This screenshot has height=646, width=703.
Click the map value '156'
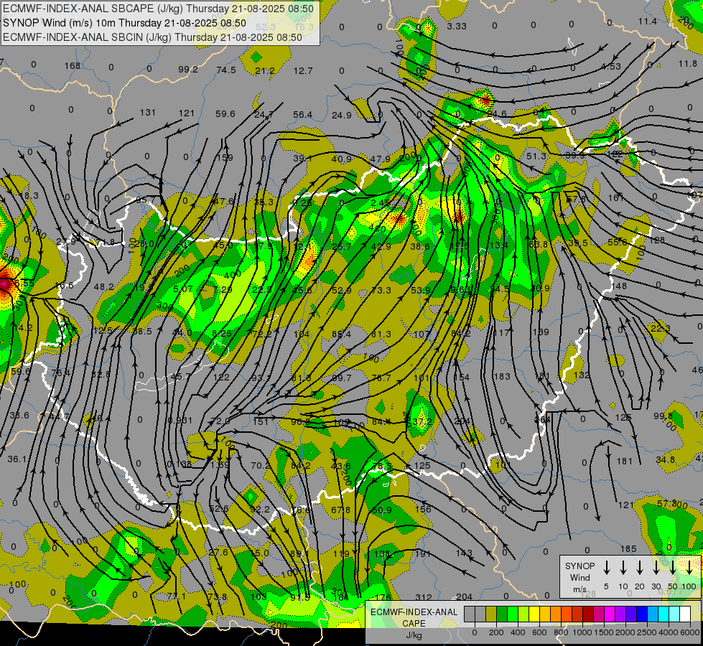423,509
